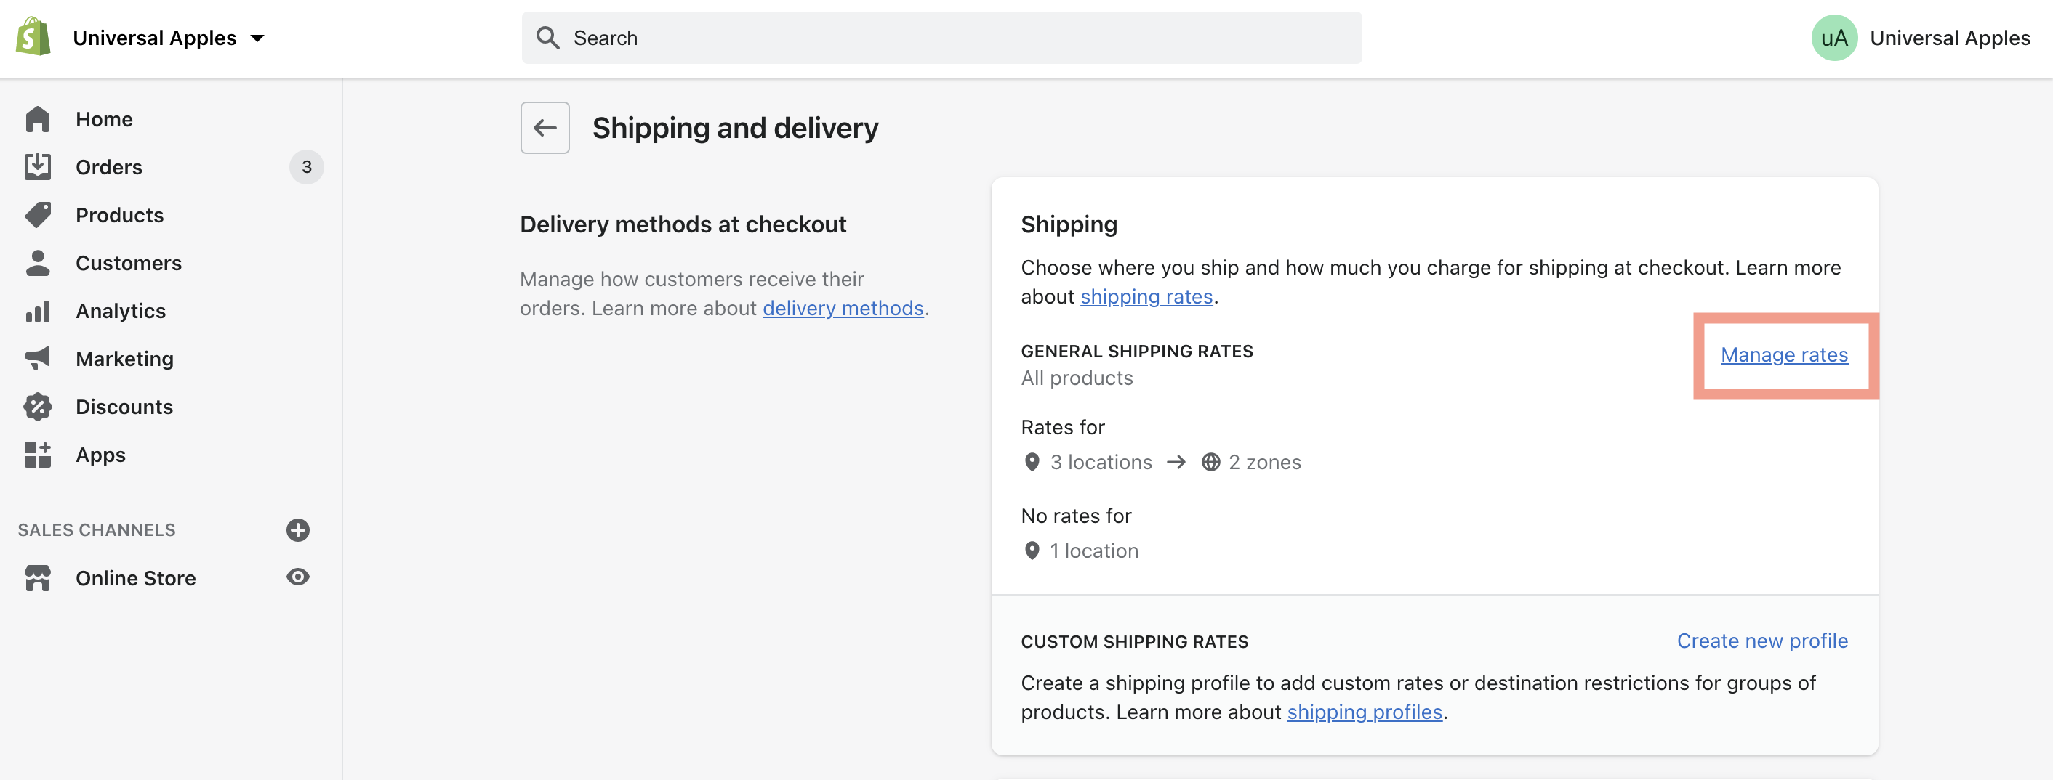Open the Orders badge showing 3

(306, 167)
